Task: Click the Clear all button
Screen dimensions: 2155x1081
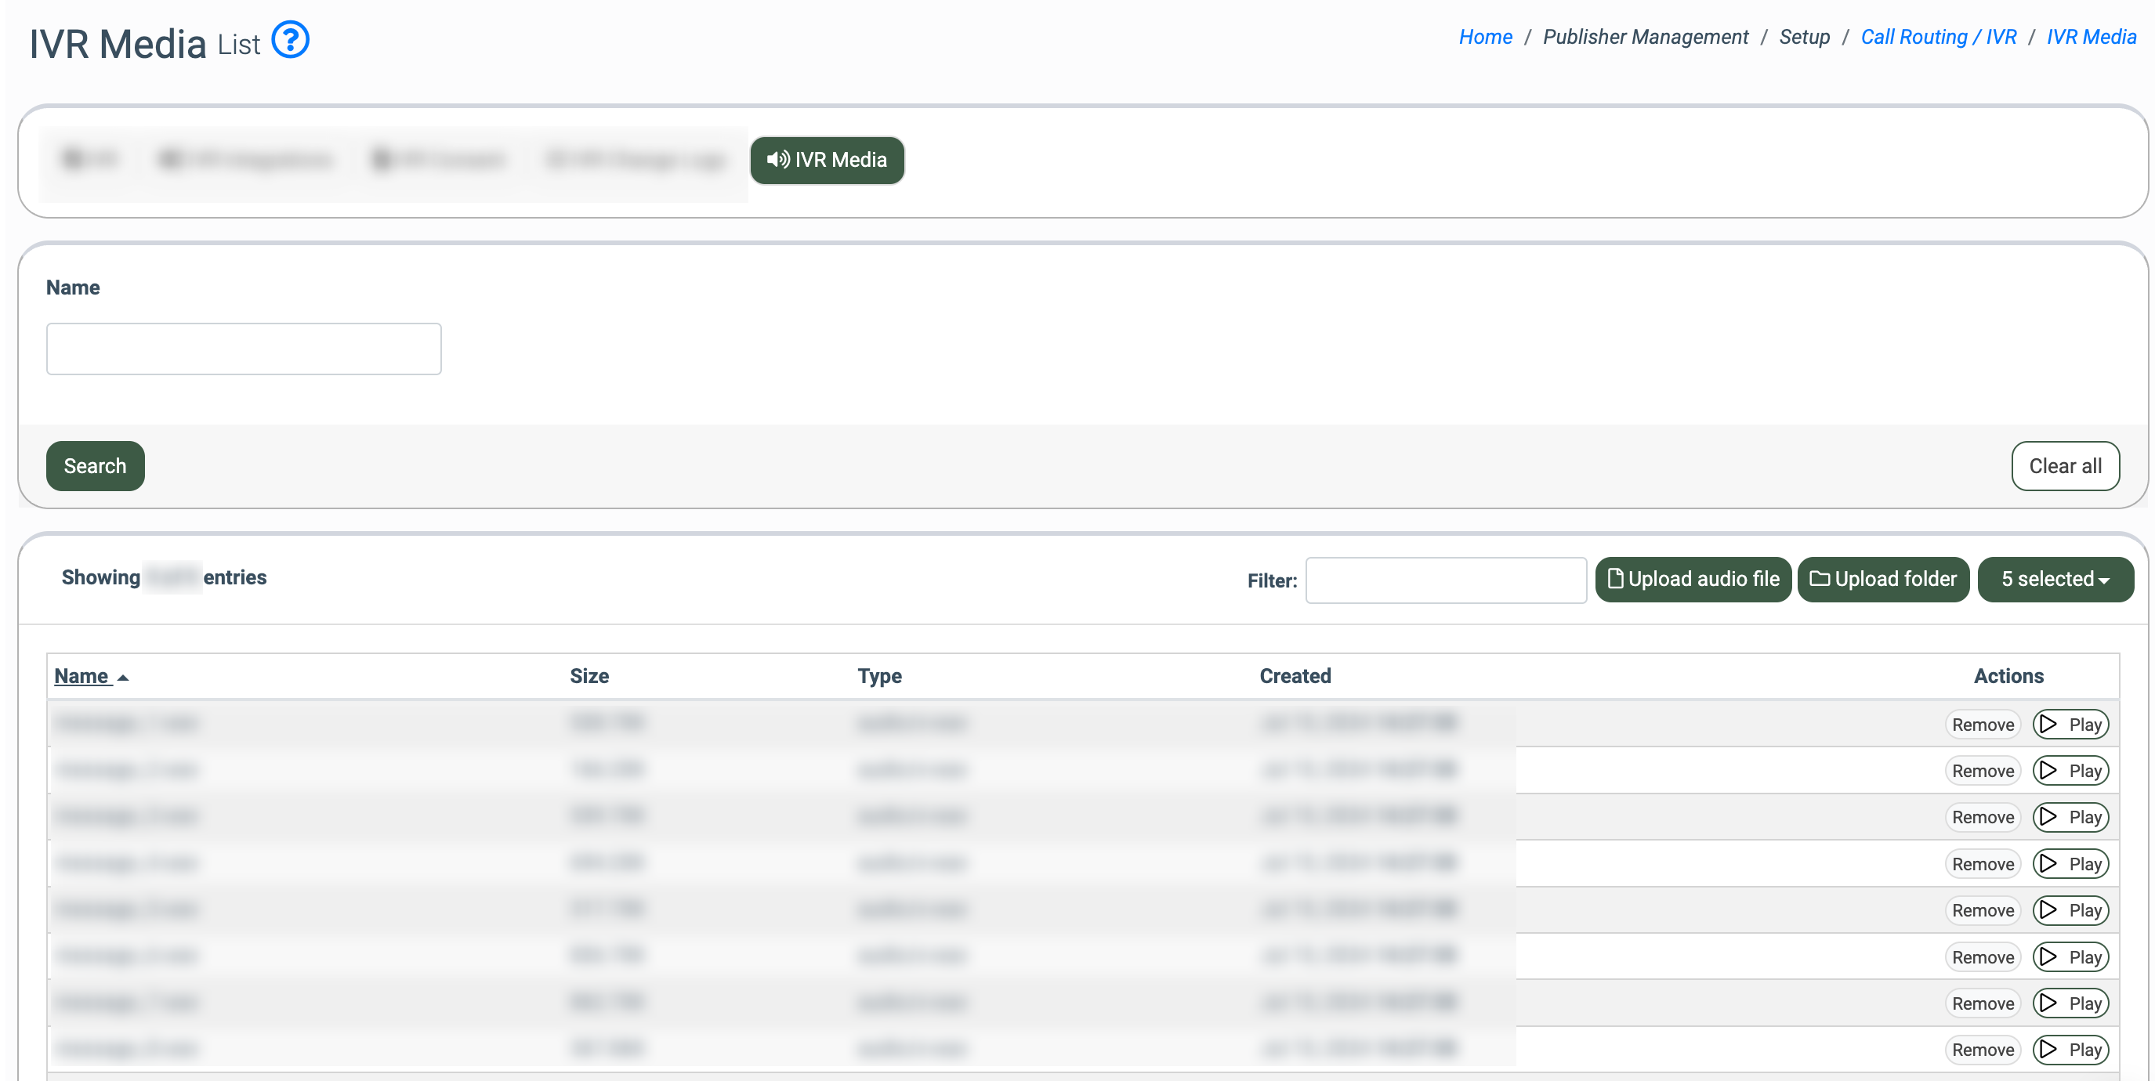Action: coord(2065,465)
